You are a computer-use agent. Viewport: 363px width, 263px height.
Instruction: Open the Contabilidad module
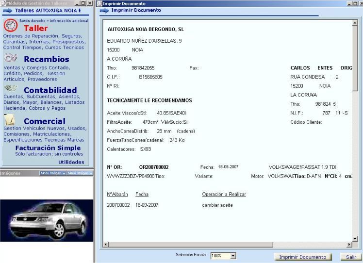point(50,90)
